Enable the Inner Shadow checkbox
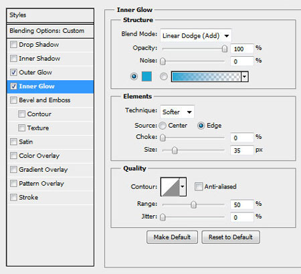Image resolution: width=301 pixels, height=274 pixels. (x=13, y=59)
